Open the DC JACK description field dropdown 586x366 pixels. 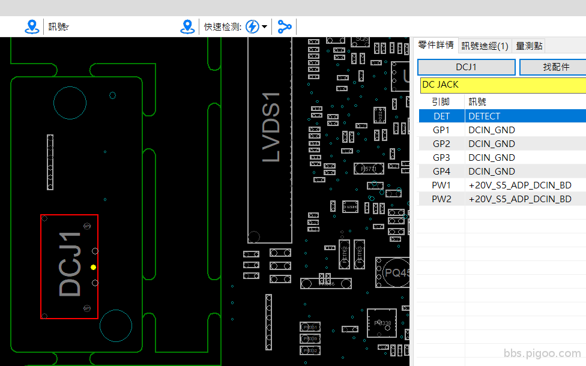(502, 85)
